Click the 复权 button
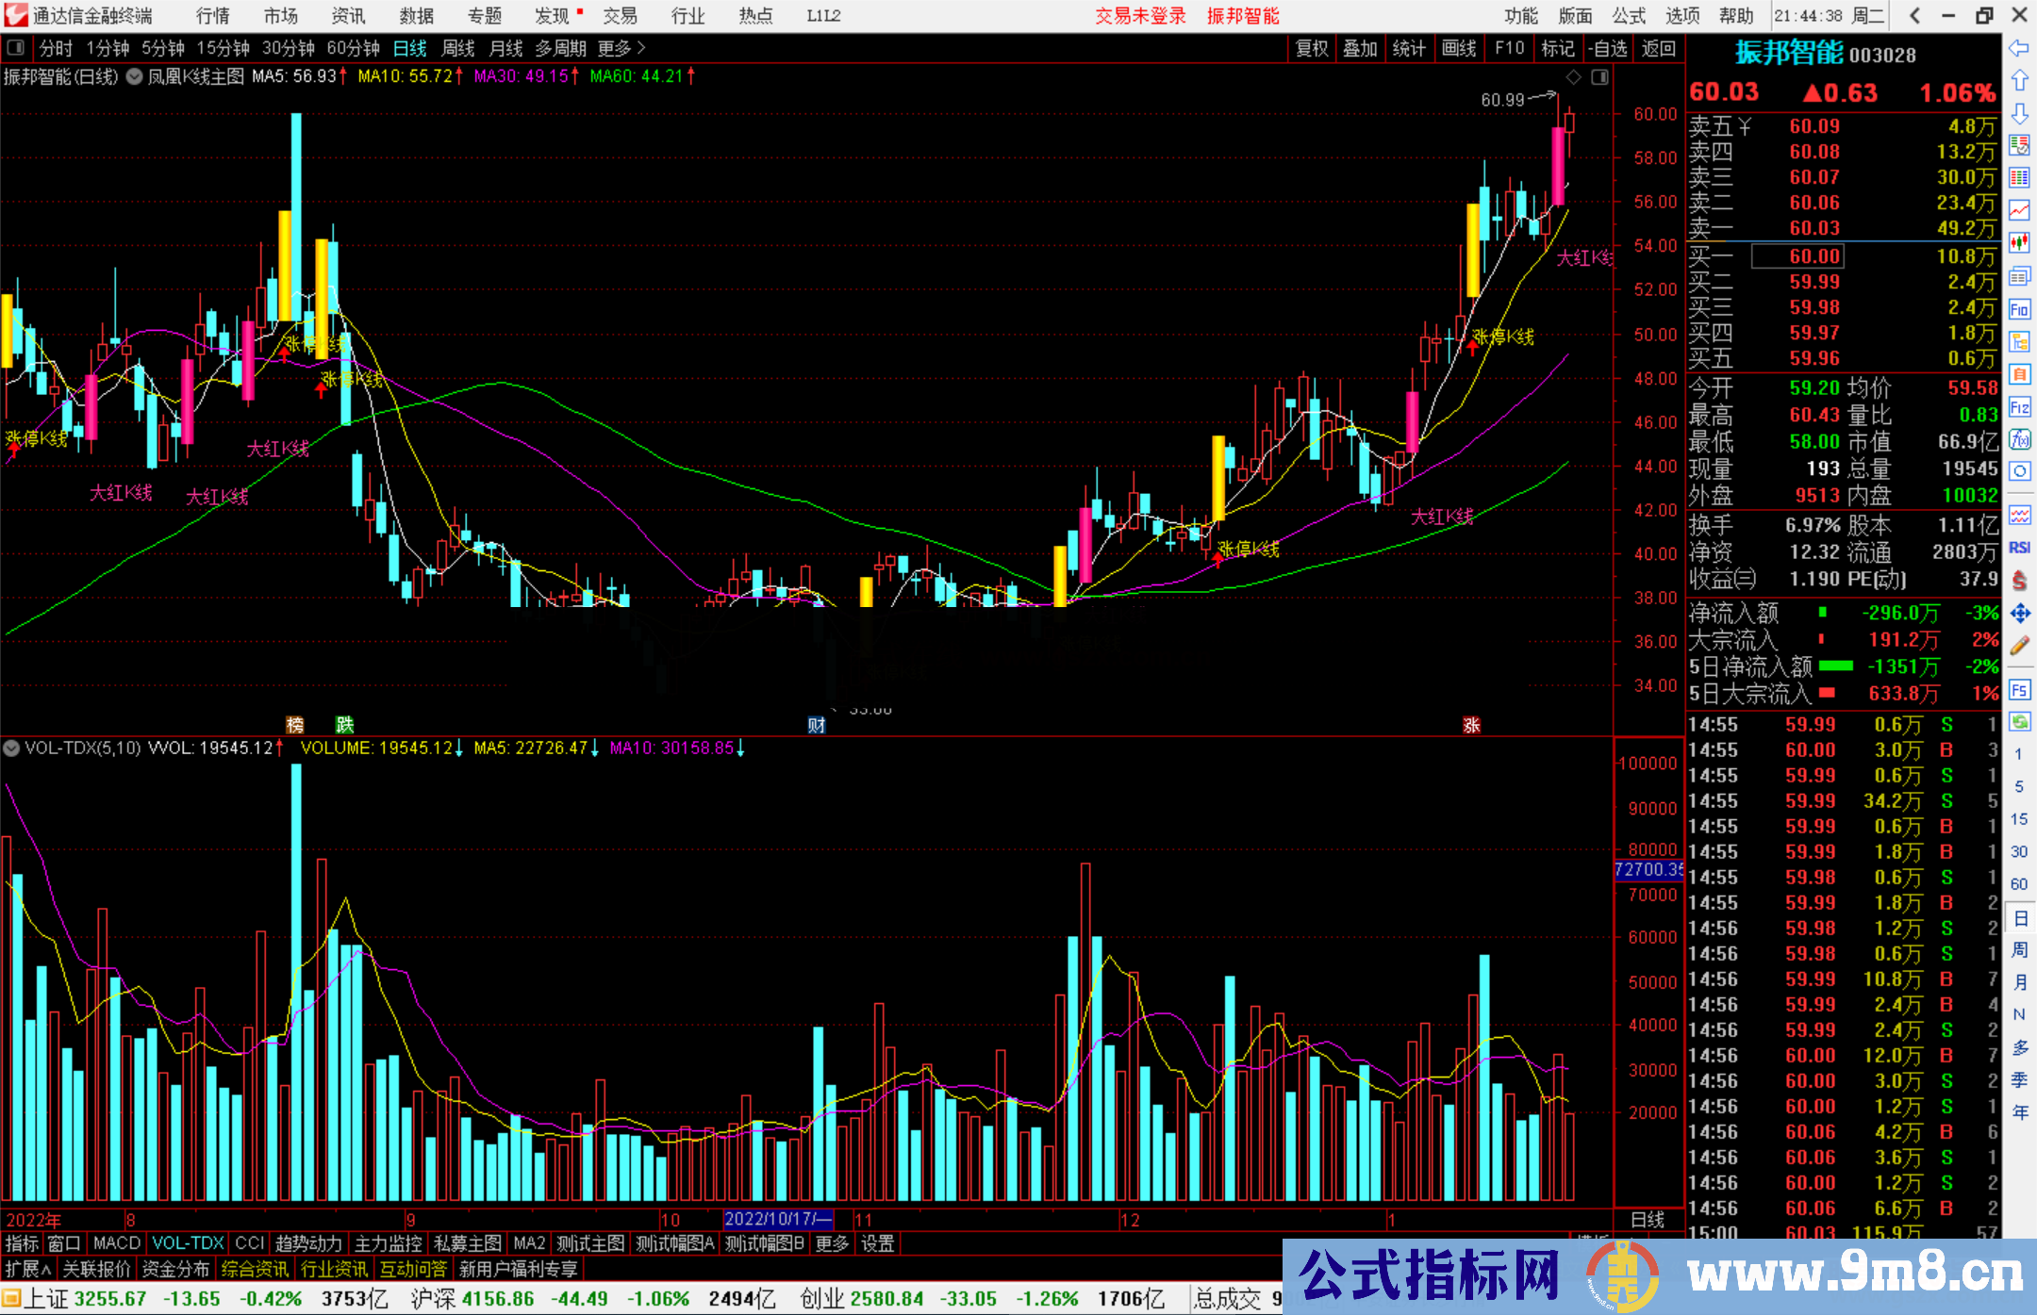Viewport: 2037px width, 1315px height. (1312, 48)
